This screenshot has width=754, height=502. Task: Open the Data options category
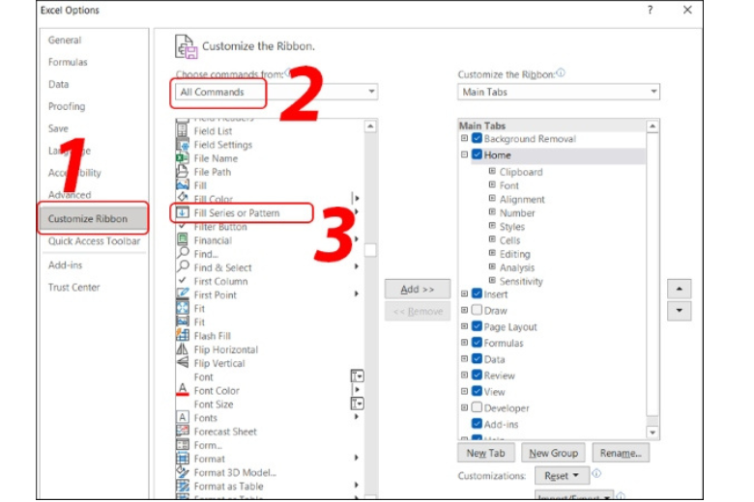59,85
